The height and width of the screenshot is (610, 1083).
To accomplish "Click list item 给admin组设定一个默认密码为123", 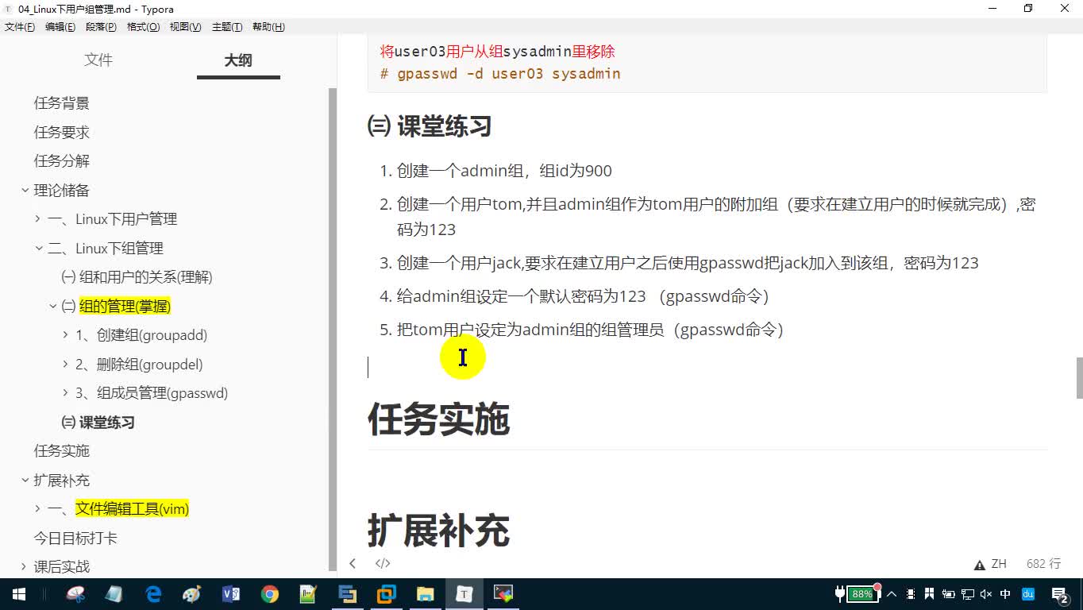I will [x=583, y=296].
